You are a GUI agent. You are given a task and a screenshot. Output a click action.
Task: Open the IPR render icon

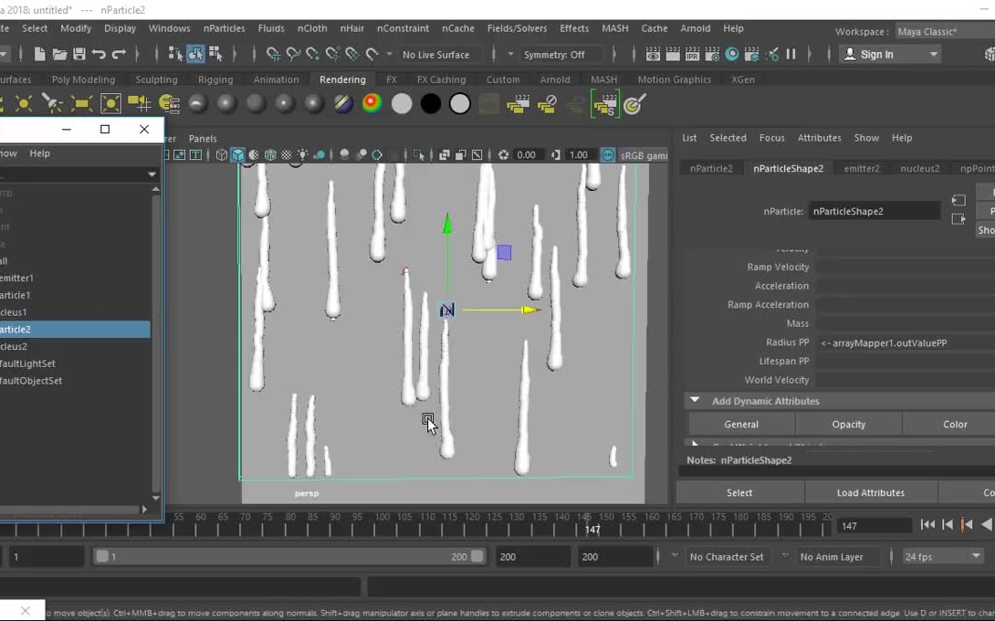[693, 55]
